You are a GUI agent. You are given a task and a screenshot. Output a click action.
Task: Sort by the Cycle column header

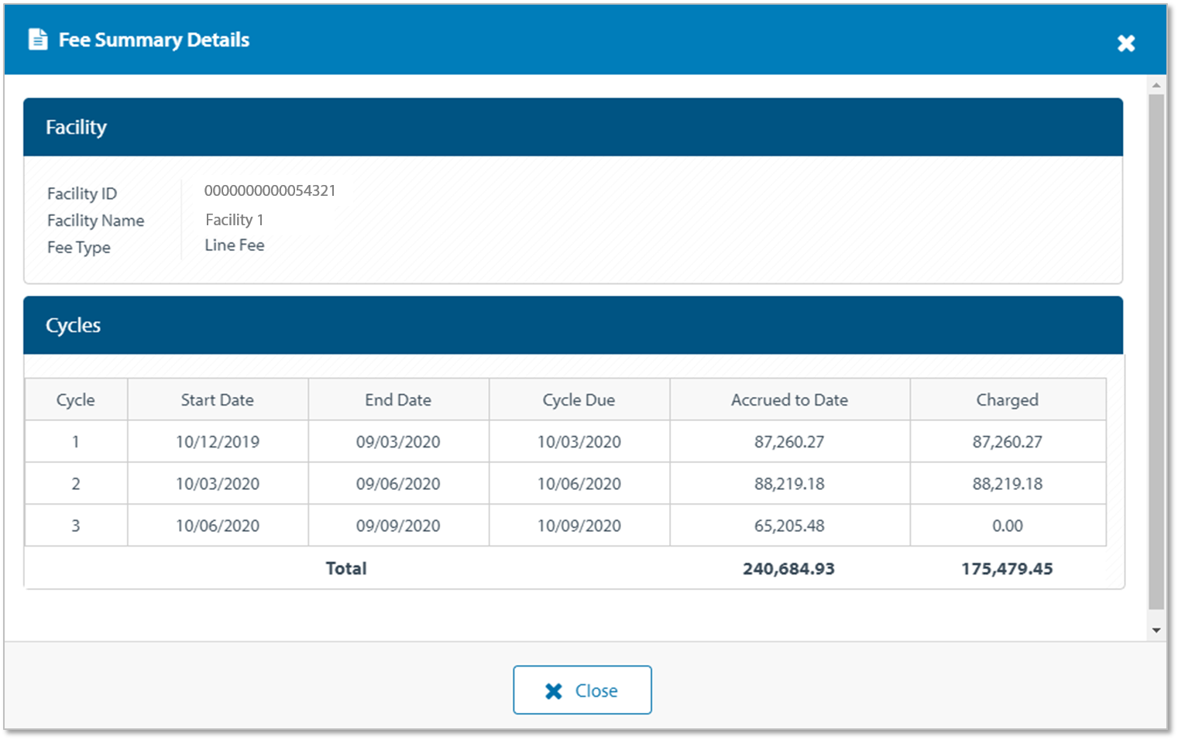point(76,400)
